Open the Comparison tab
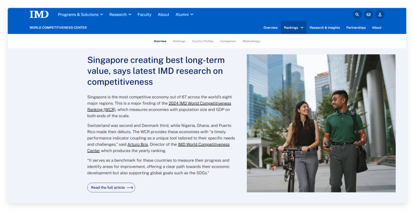 click(x=228, y=41)
